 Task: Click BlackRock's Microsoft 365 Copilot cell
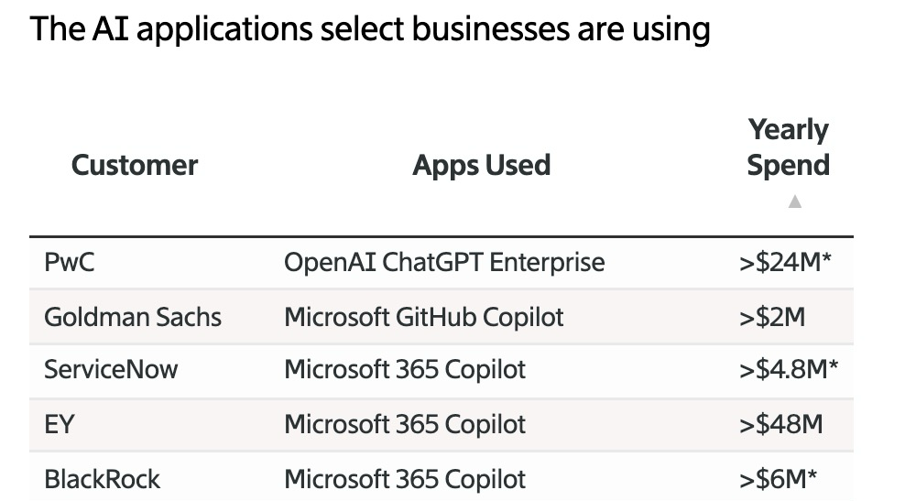(x=405, y=478)
